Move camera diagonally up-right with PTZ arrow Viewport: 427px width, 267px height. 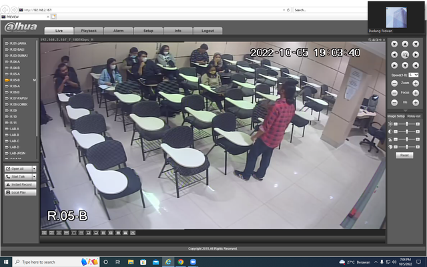[x=416, y=44]
